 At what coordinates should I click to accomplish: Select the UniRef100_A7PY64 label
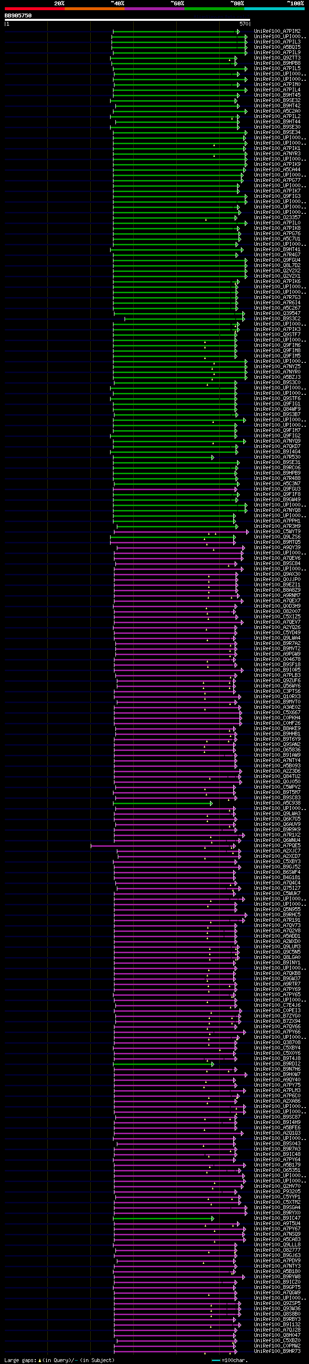[x=277, y=1160]
